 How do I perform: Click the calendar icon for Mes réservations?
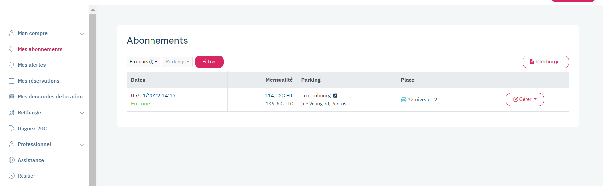pos(12,81)
